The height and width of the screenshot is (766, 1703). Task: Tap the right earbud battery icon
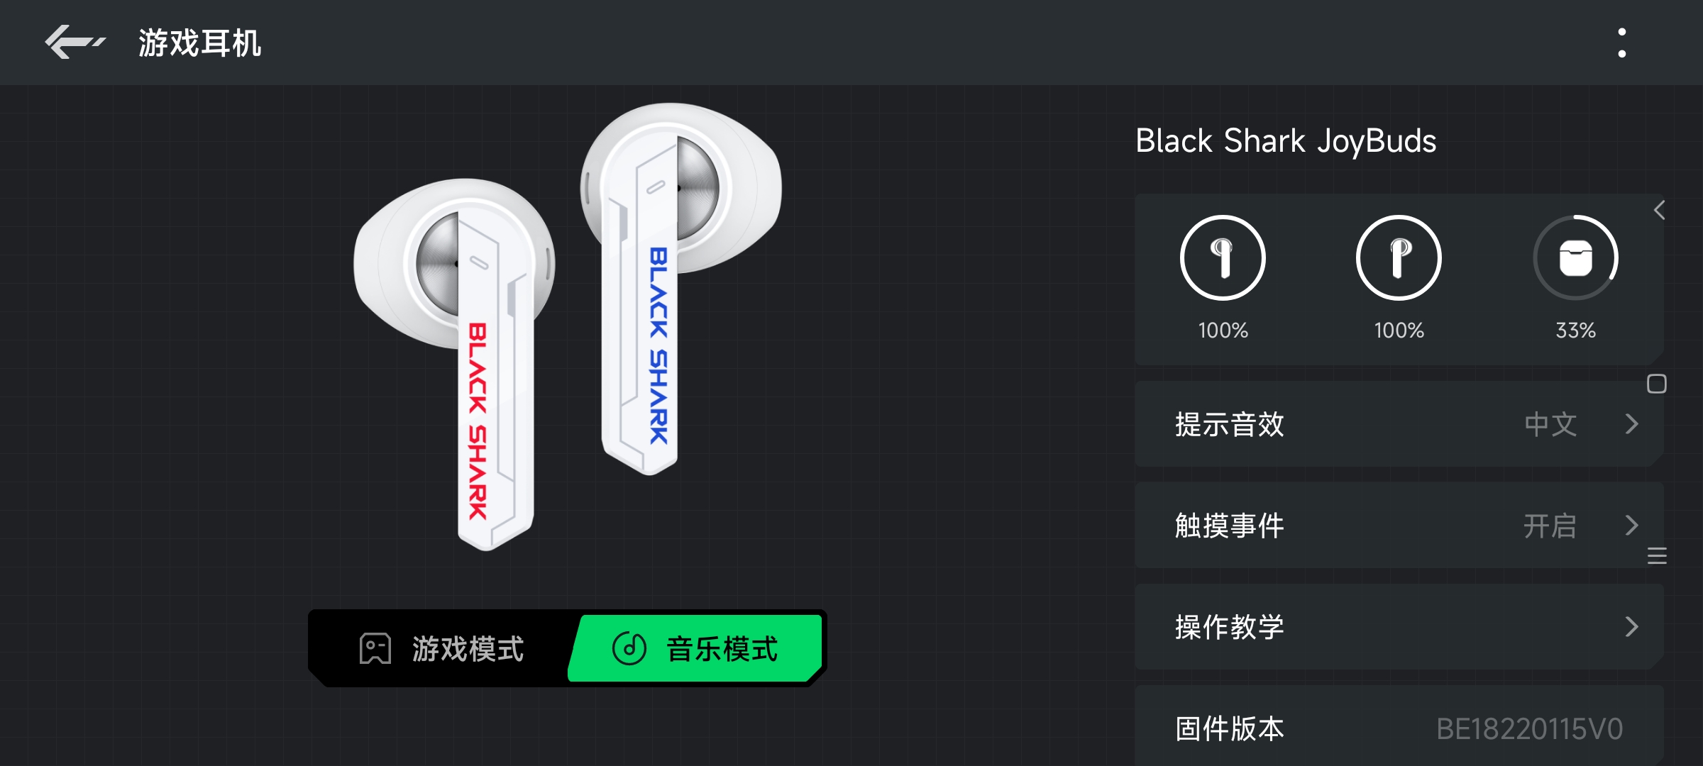point(1399,257)
